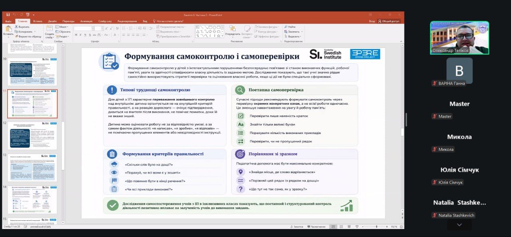
Task: Copy selection with Копировать
Action: (25, 32)
